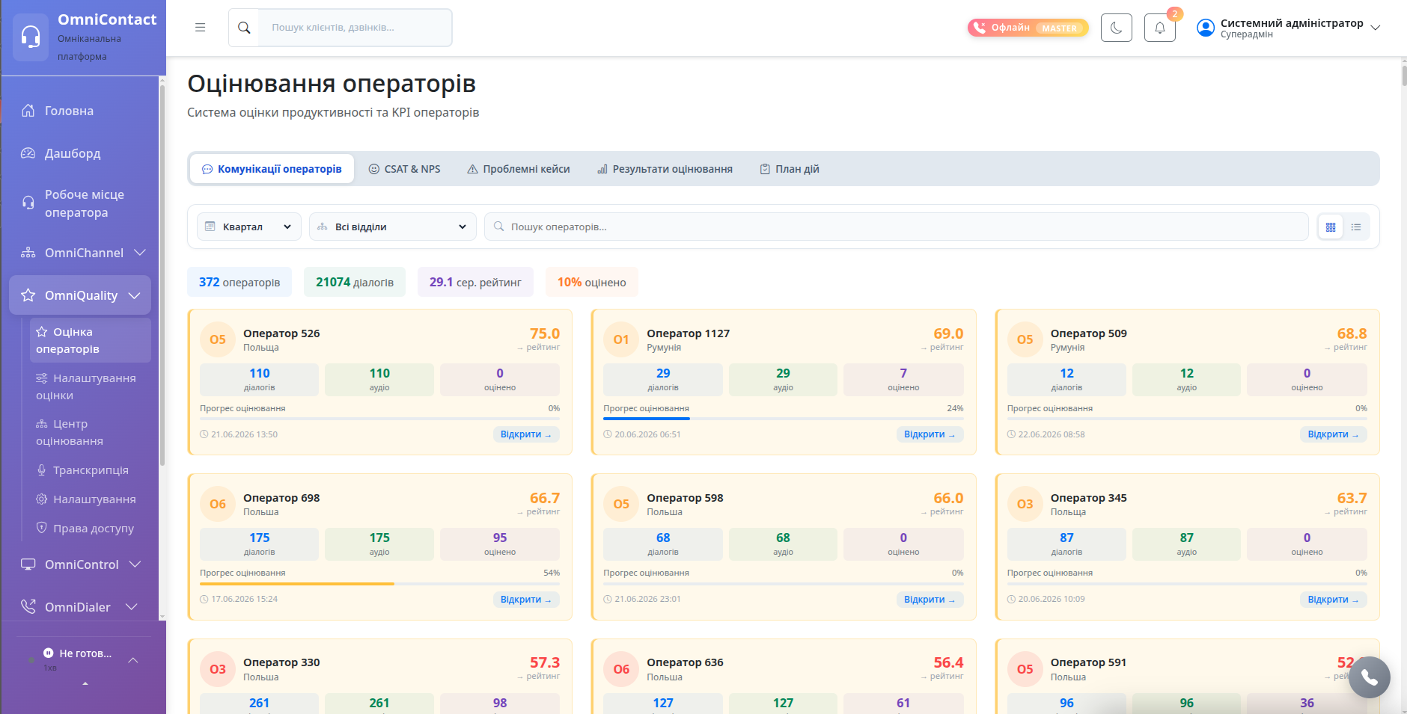This screenshot has width=1407, height=714.
Task: Open Оператор 526 card via Відкрити
Action: pos(526,434)
